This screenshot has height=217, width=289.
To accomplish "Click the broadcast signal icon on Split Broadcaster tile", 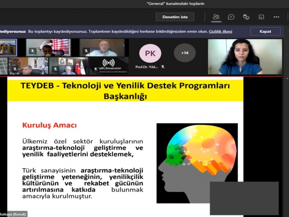I will pyautogui.click(x=108, y=63).
